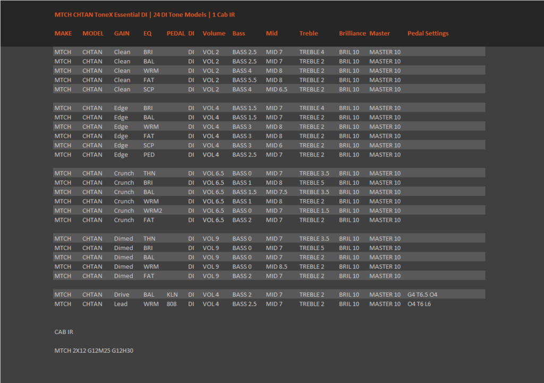The width and height of the screenshot is (544, 383).
Task: Select VOL 6.5 in Crunch WRM row
Action: 213,202
